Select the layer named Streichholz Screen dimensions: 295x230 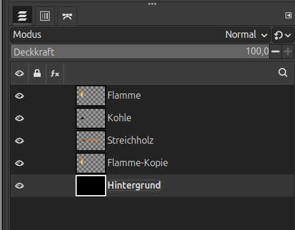(130, 141)
